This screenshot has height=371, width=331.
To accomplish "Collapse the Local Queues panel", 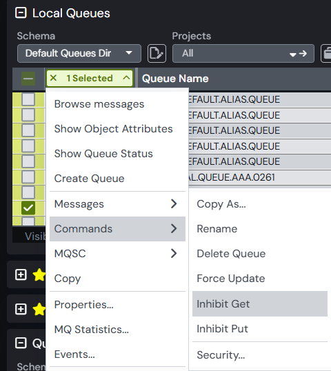I will click(21, 13).
